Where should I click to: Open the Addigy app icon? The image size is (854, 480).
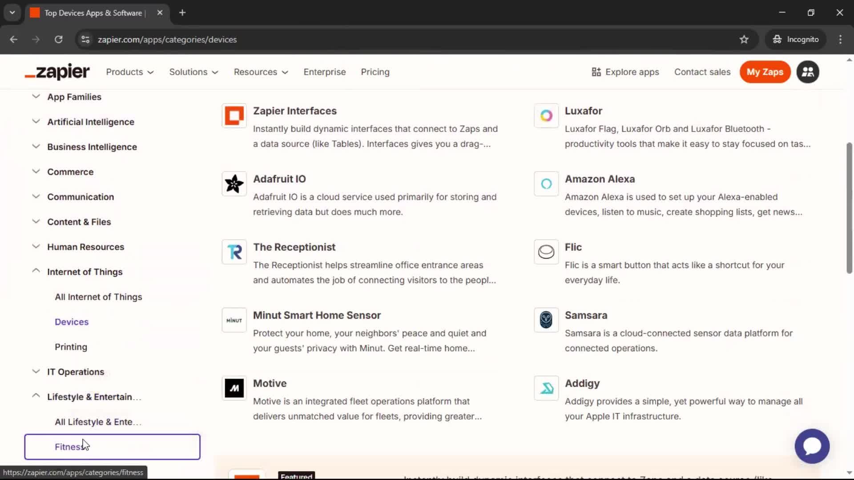(x=546, y=388)
